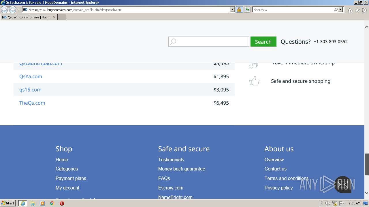Click the magnifier icon in browser search box
This screenshot has width=369, height=207.
pos(336,9)
